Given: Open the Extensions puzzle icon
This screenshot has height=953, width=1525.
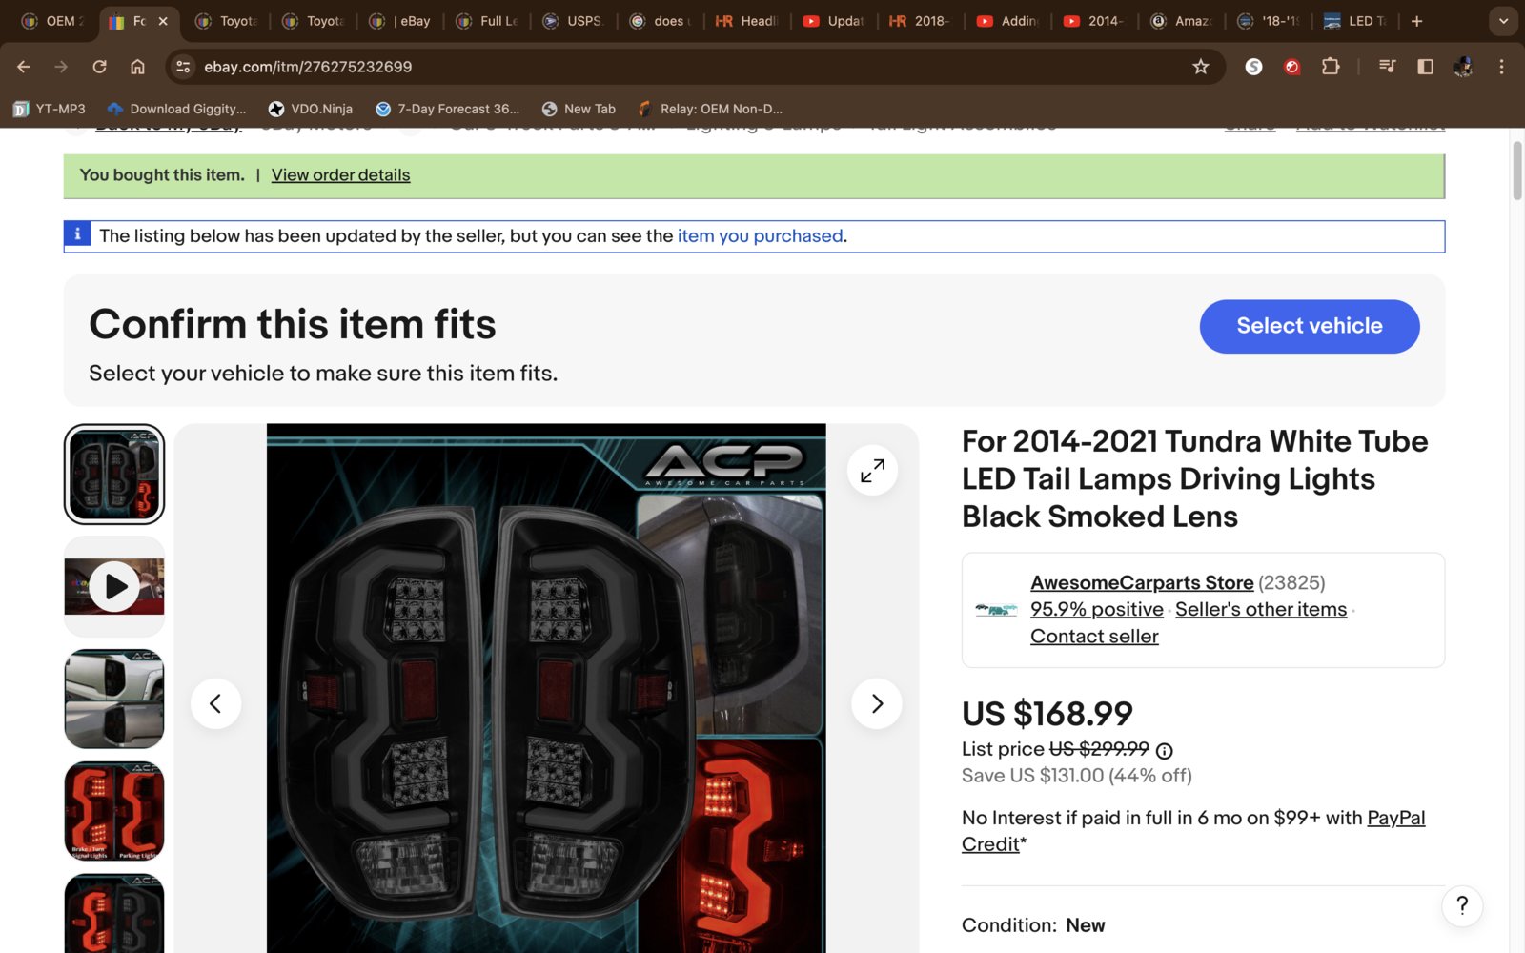Looking at the screenshot, I should click(x=1331, y=67).
